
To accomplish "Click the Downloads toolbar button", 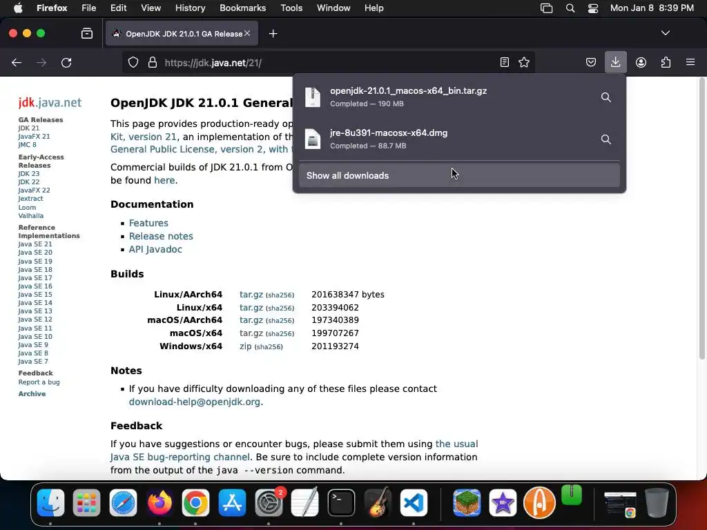I will pos(615,62).
